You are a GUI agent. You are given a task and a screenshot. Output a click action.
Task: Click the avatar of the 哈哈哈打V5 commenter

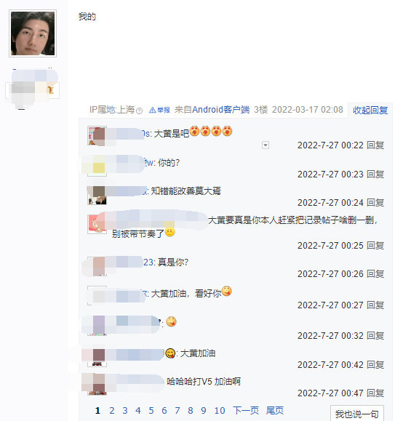97,385
